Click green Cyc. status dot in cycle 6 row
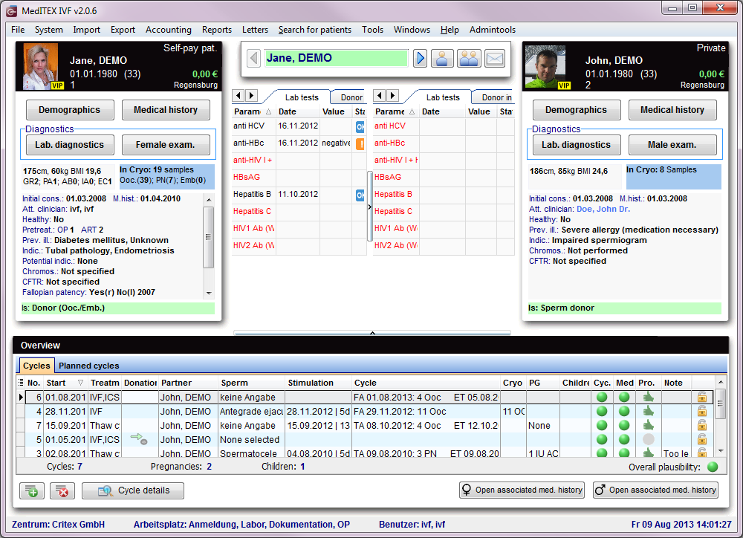Viewport: 743px width, 538px height. (x=602, y=398)
